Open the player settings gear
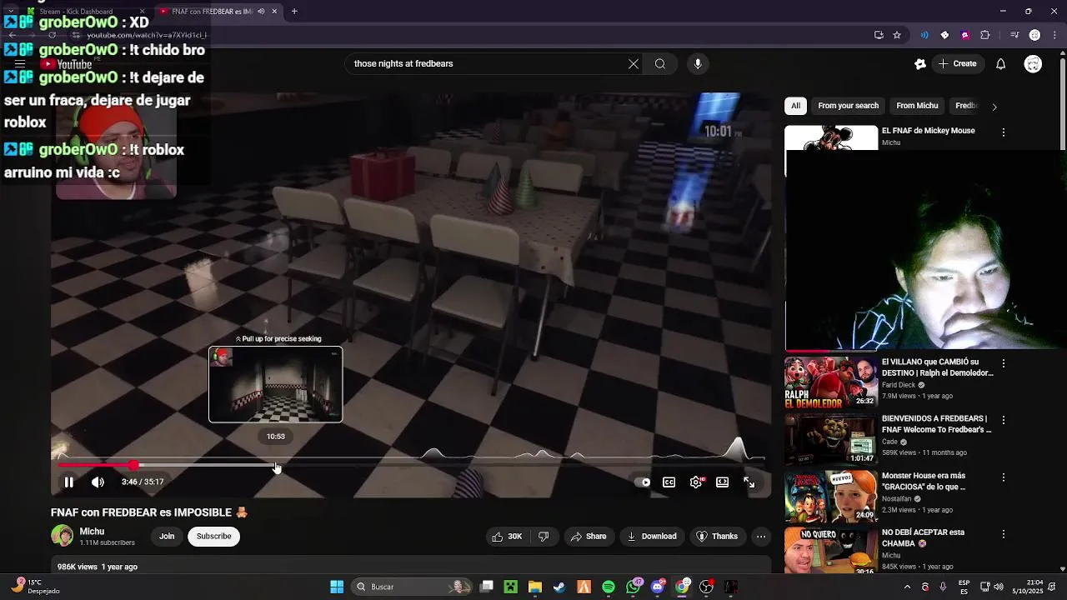Viewport: 1067px width, 600px height. [x=696, y=482]
